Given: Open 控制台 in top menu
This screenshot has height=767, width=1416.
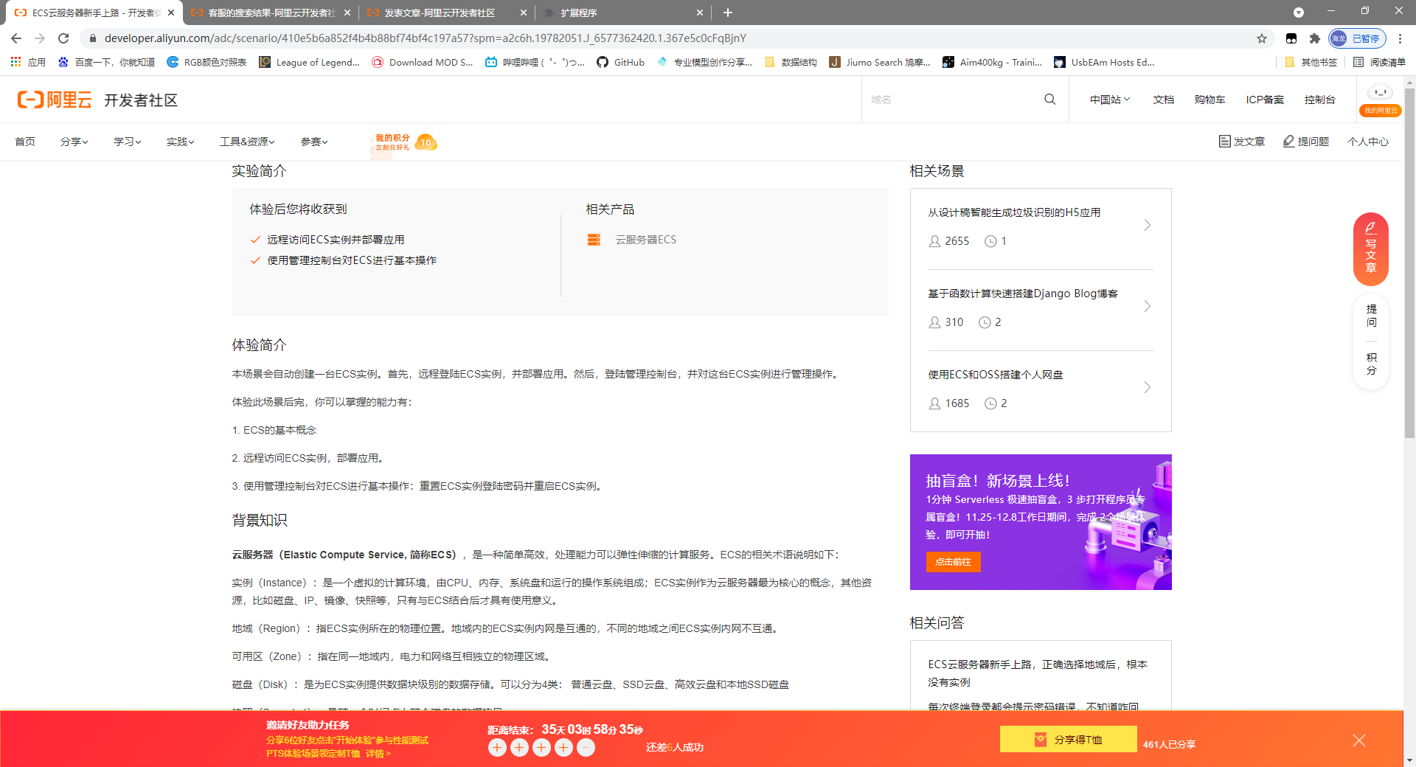Looking at the screenshot, I should pos(1319,100).
